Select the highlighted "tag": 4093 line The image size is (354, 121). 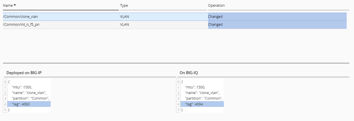21,104
